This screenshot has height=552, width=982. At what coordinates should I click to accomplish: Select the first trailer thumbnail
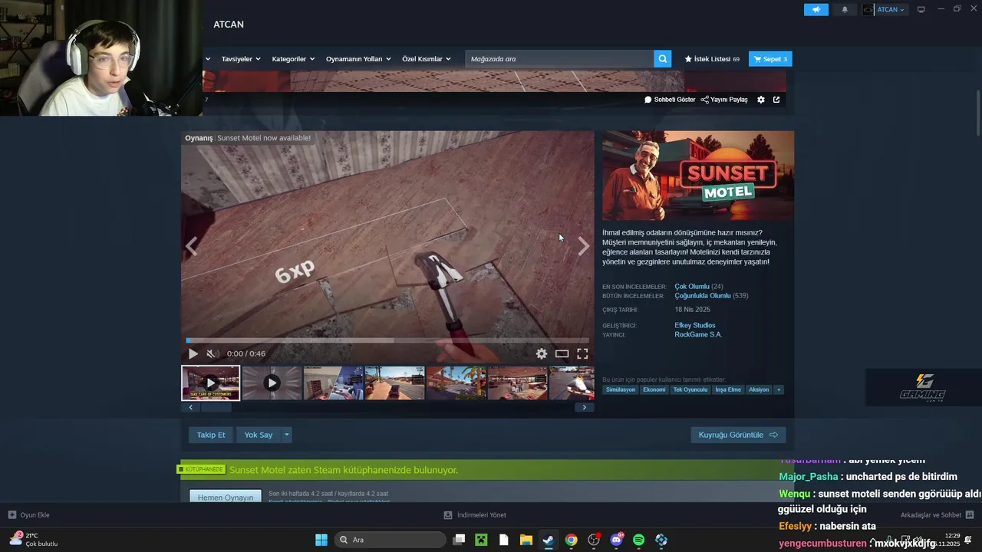pos(210,383)
